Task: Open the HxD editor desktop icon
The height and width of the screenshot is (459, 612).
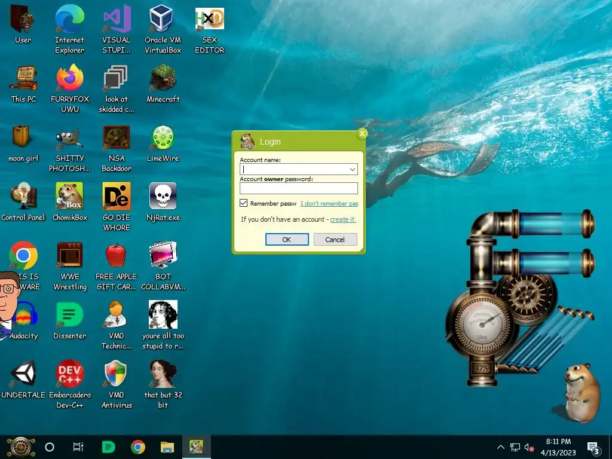Action: click(210, 29)
